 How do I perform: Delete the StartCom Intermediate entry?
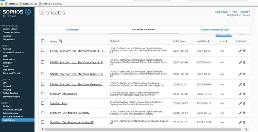point(244,94)
